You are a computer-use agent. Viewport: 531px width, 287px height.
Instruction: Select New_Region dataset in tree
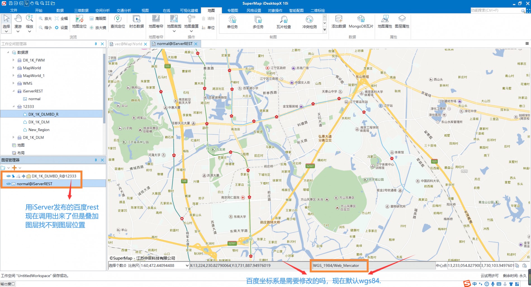[39, 130]
